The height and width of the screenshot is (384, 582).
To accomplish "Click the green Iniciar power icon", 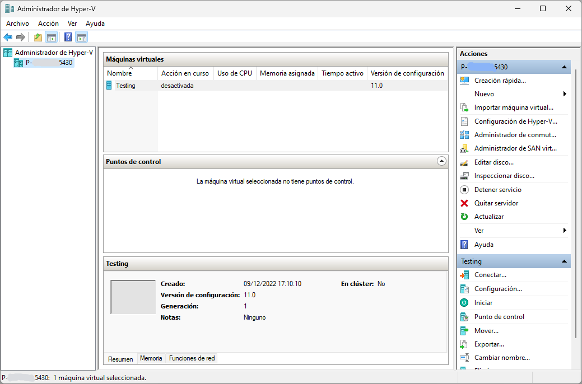I will point(464,303).
